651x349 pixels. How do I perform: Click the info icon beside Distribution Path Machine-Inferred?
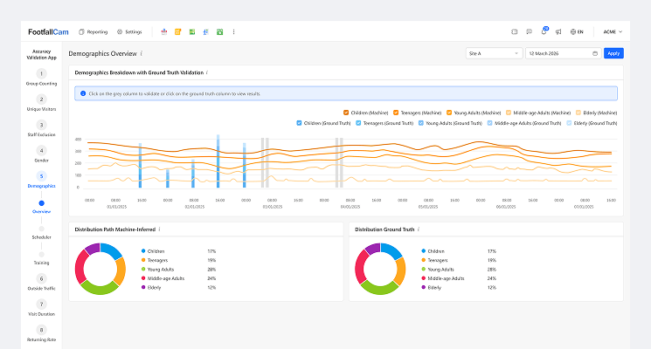159,229
